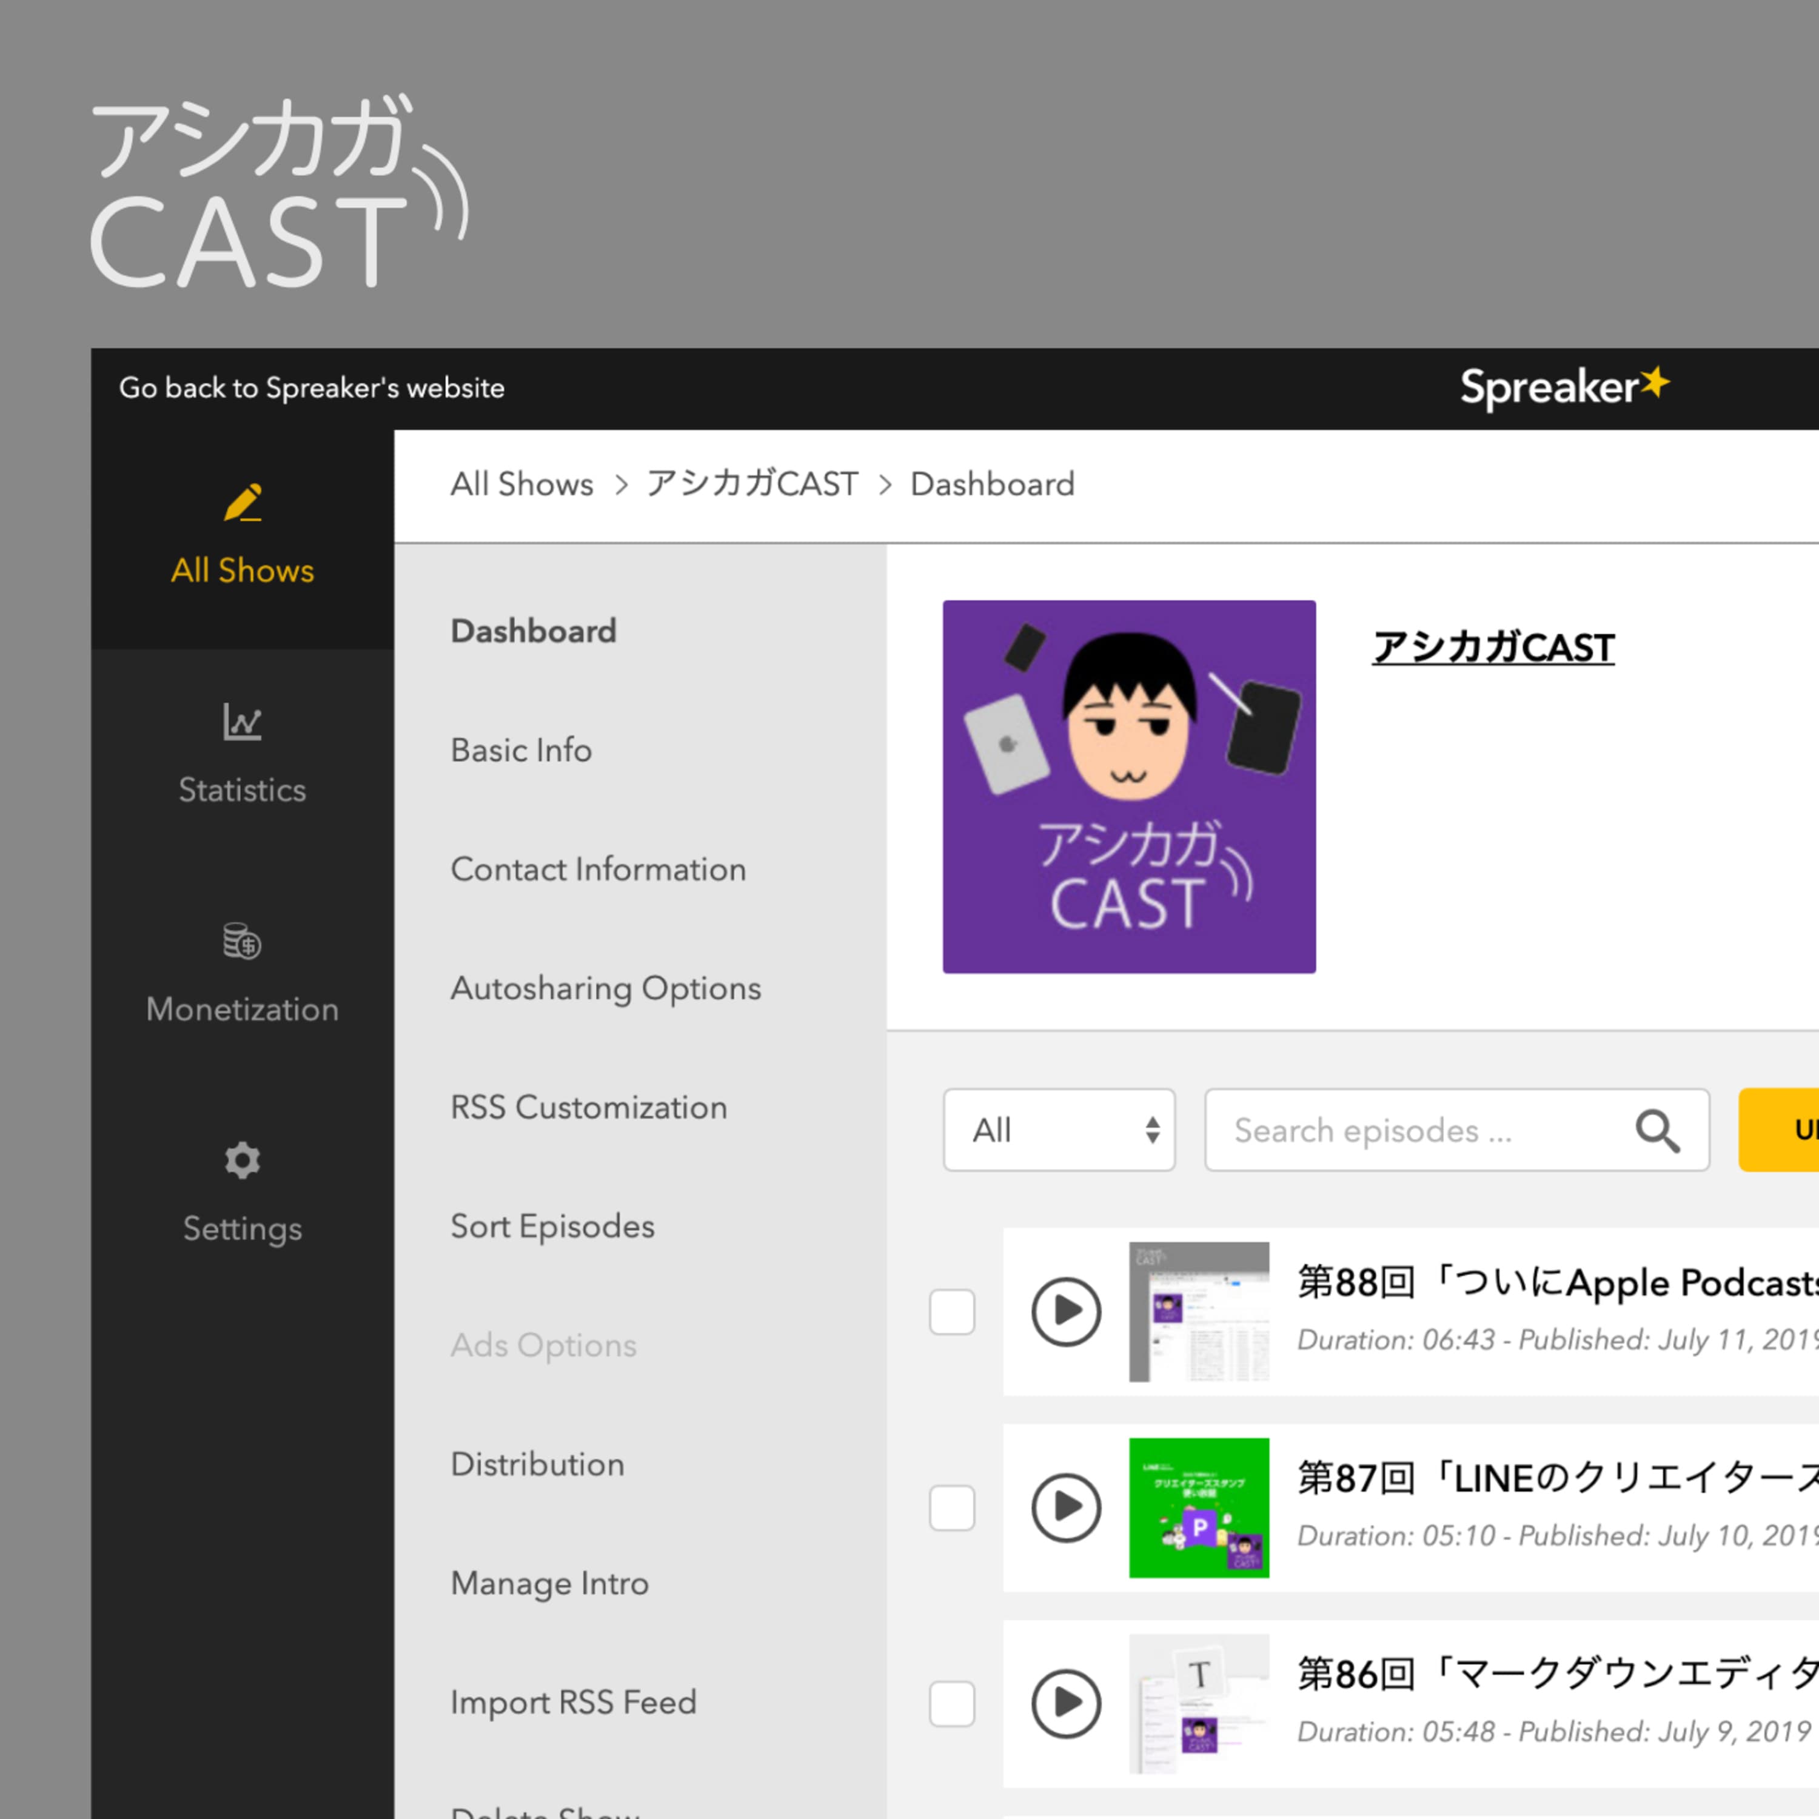This screenshot has height=1819, width=1819.
Task: Click the green 第87回 episode thumbnail
Action: [1199, 1507]
